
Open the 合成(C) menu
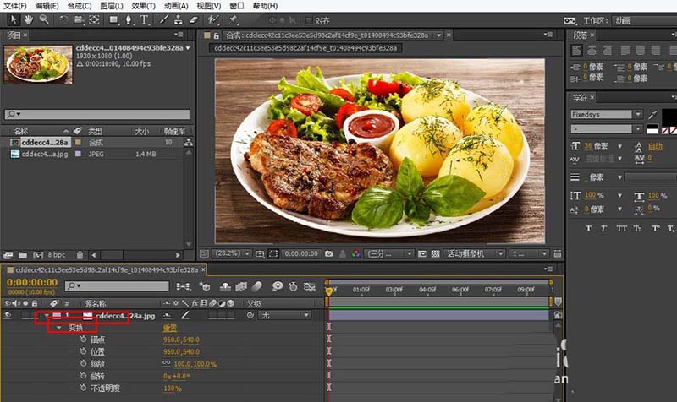click(x=80, y=6)
